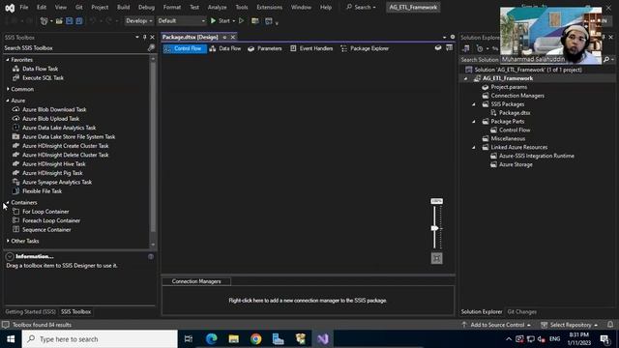Click the SSIS Toolbox vertical scrollbar

[153, 146]
